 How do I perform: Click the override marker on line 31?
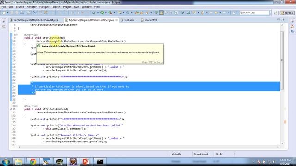click(11, 109)
